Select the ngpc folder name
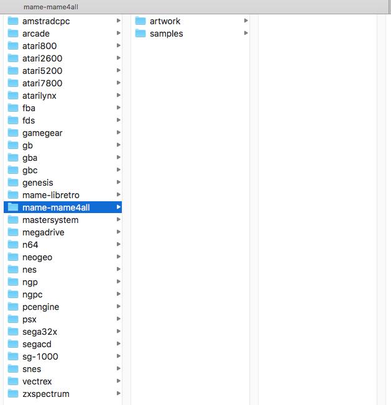Viewport: 391px width, 405px height. point(32,294)
